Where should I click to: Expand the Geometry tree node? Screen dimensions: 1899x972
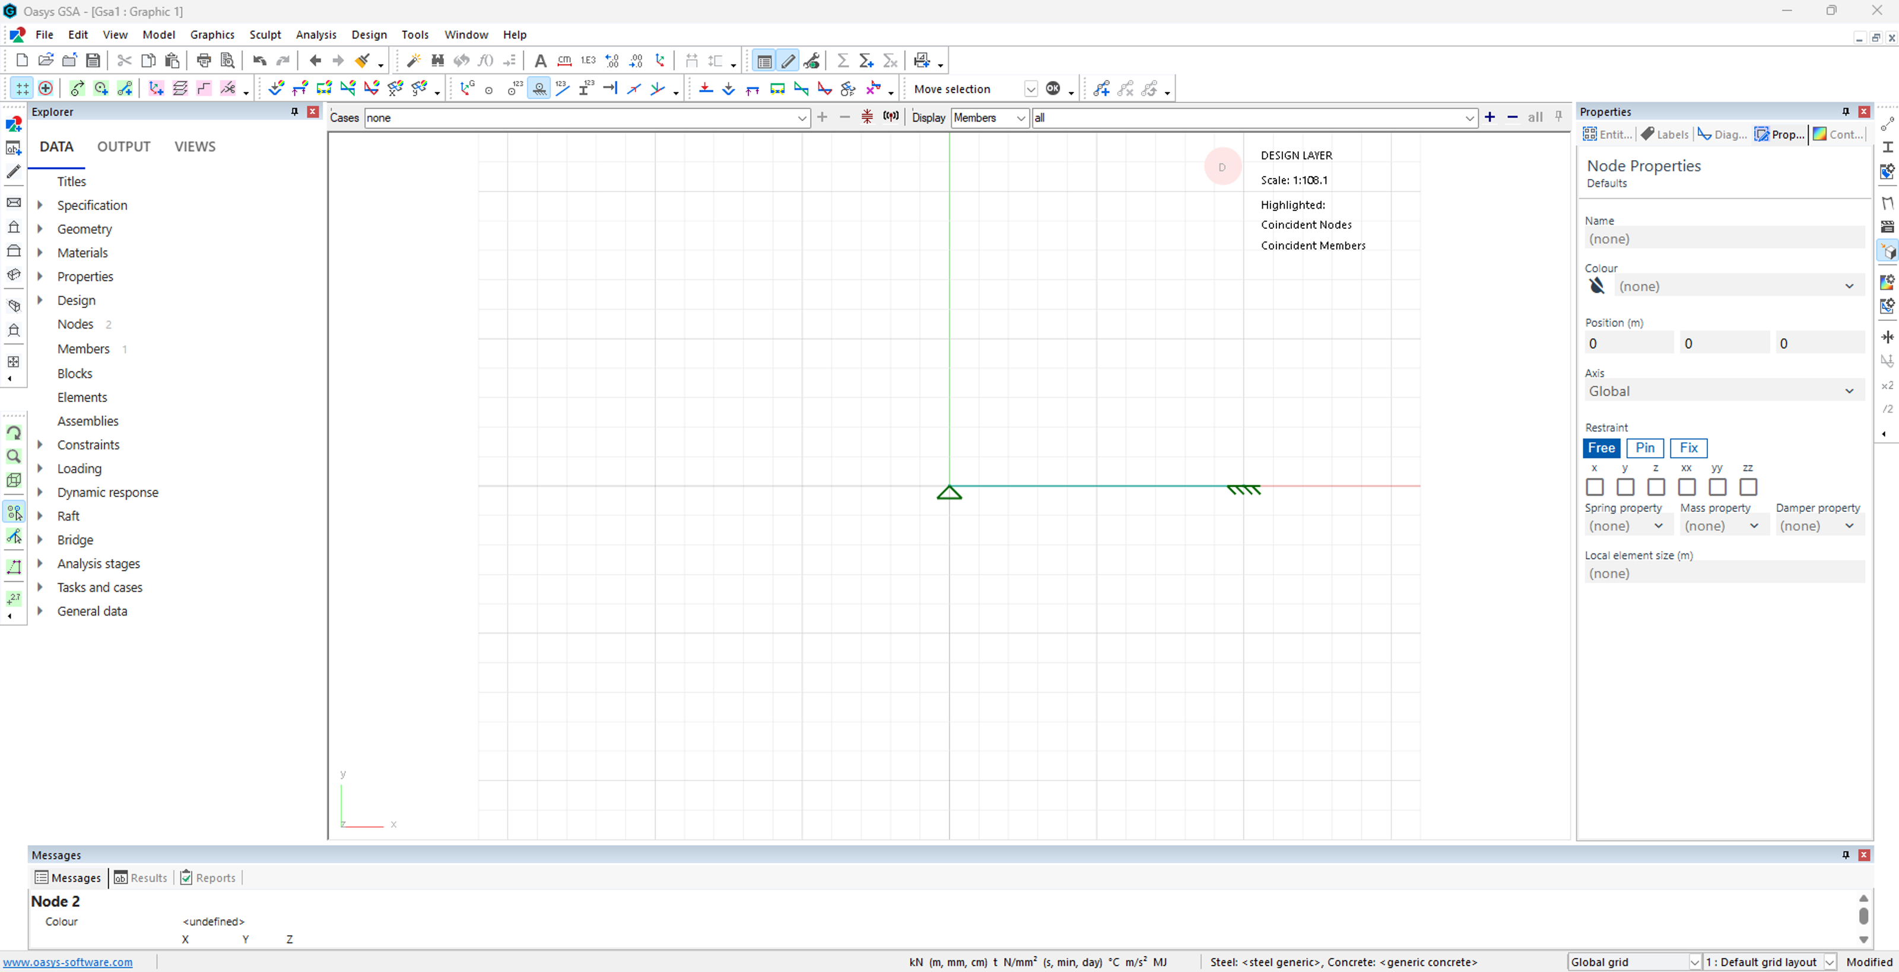coord(40,229)
